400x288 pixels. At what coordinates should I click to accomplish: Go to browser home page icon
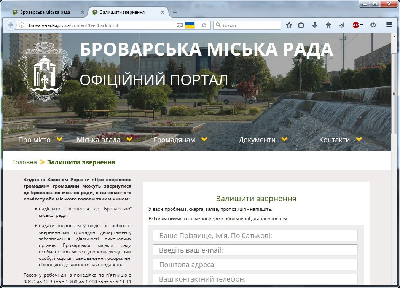328,25
